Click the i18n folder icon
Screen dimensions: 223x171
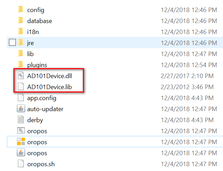click(x=21, y=31)
